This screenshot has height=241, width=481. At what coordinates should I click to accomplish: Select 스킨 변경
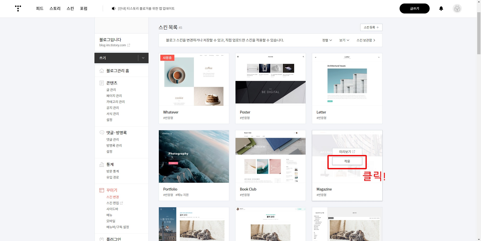pos(113,197)
